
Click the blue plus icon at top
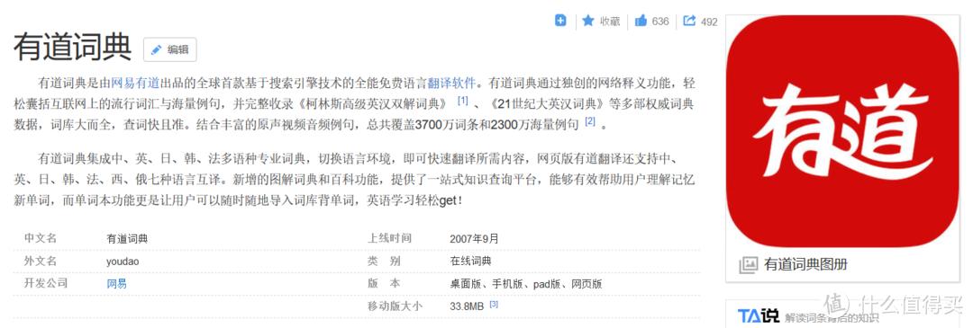pyautogui.click(x=560, y=21)
